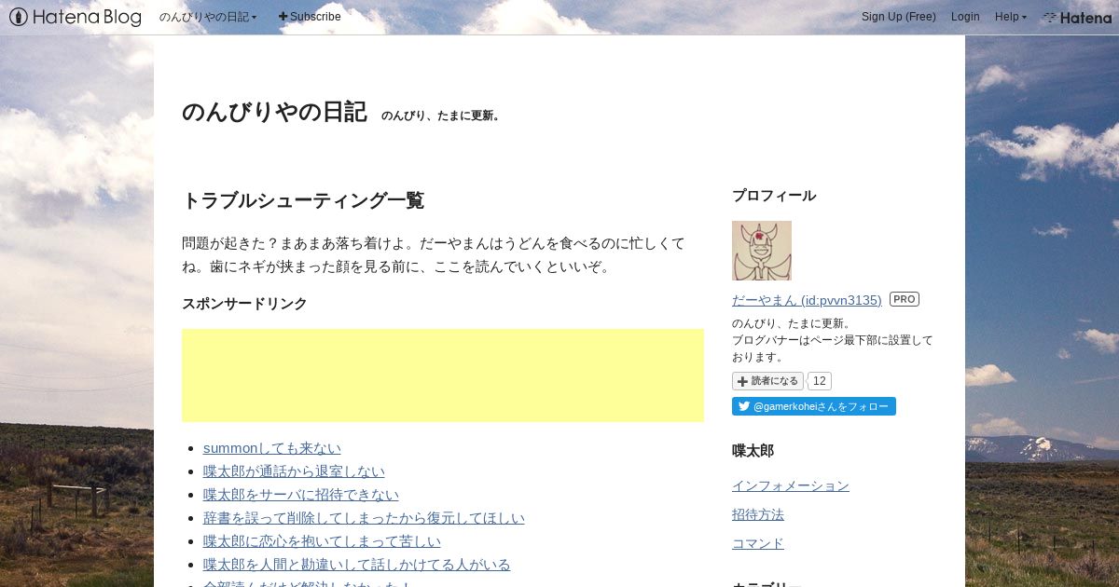Open 辞書を誤って削除してしまった link
This screenshot has height=587, width=1119.
364,518
